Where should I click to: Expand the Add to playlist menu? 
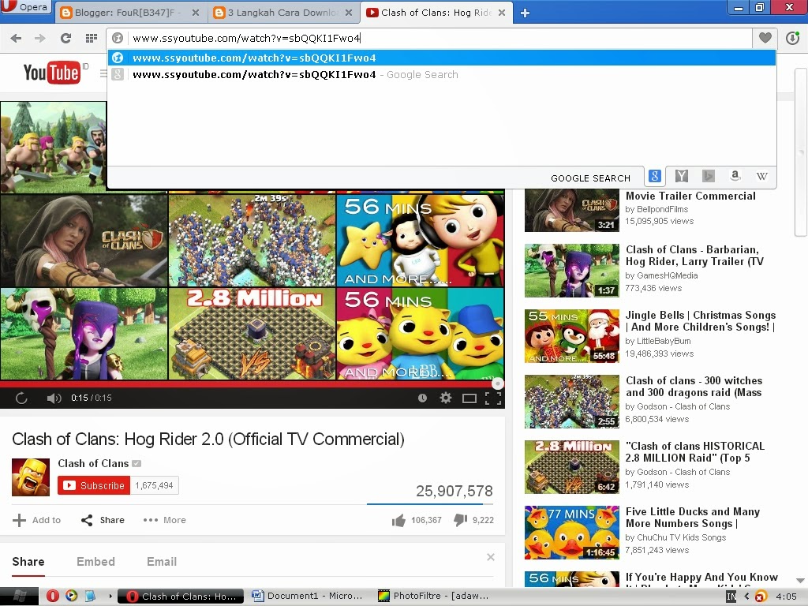click(x=36, y=520)
